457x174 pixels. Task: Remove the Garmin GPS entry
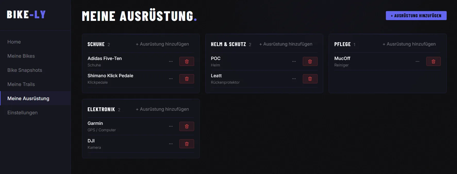point(187,126)
